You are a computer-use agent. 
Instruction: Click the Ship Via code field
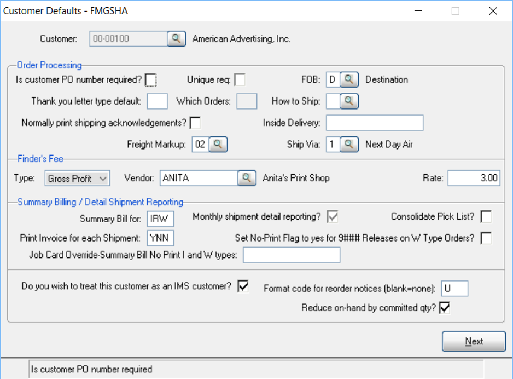coord(333,145)
